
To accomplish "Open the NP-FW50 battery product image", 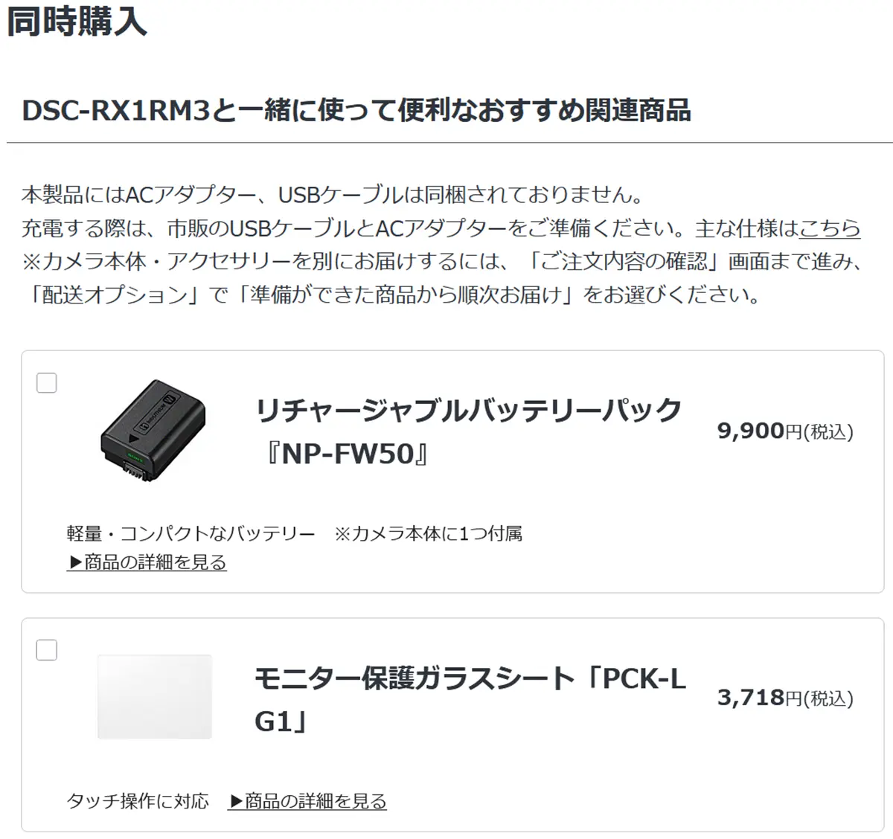I will pyautogui.click(x=153, y=430).
